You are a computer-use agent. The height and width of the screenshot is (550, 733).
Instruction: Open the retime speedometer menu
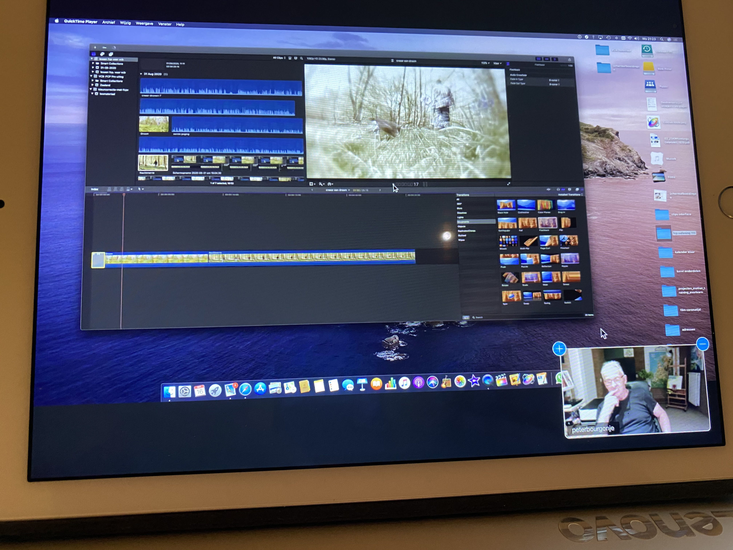point(330,184)
